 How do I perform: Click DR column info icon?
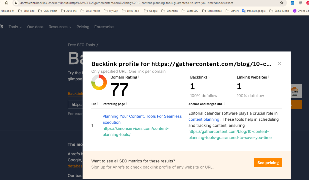click(x=97, y=103)
